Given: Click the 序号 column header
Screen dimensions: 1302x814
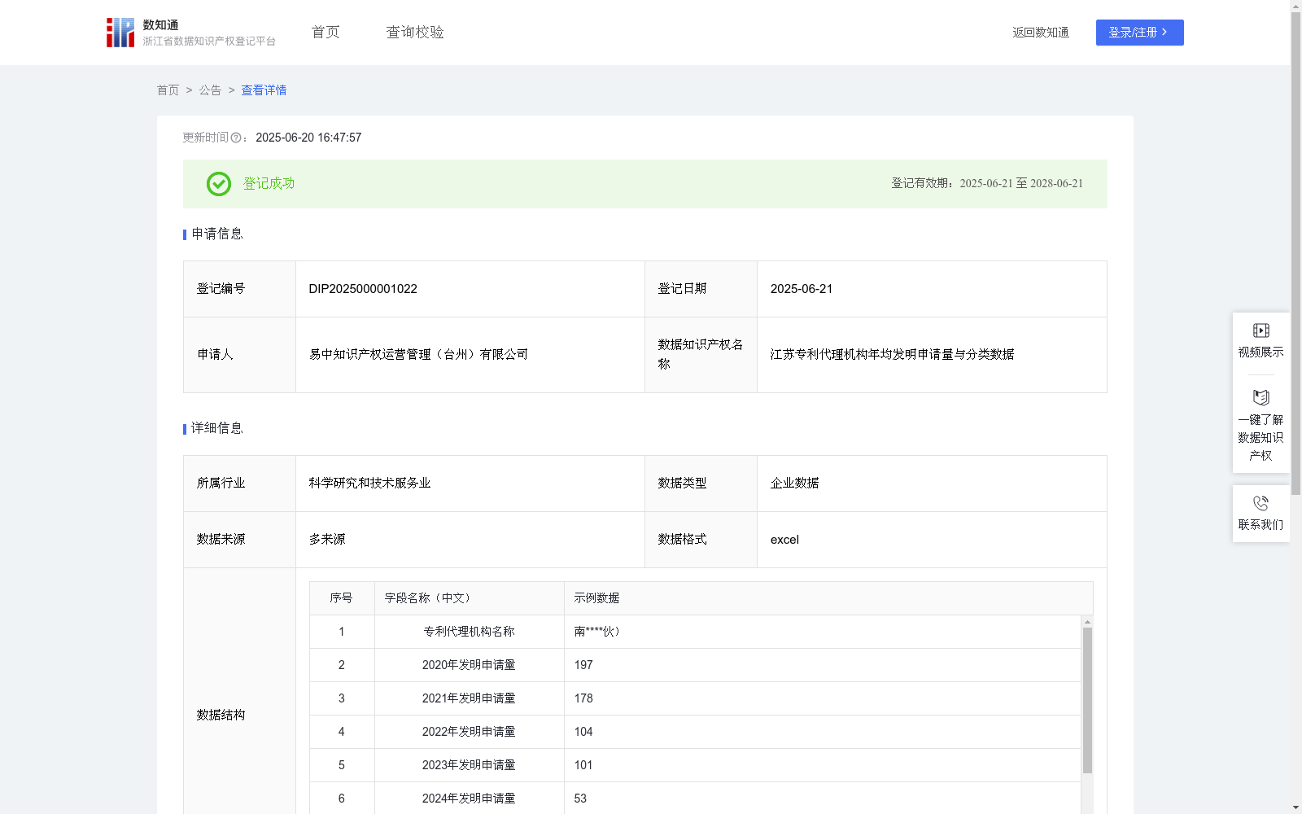Looking at the screenshot, I should click(x=341, y=598).
